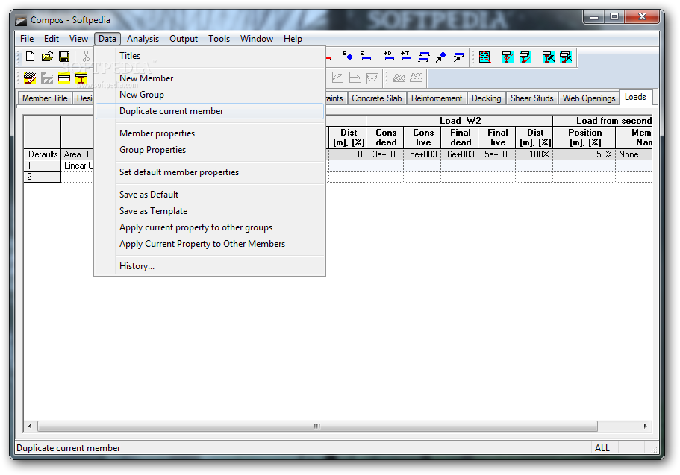Click the '+T' blue beam toolbar icon
This screenshot has width=680, height=475.
[406, 57]
